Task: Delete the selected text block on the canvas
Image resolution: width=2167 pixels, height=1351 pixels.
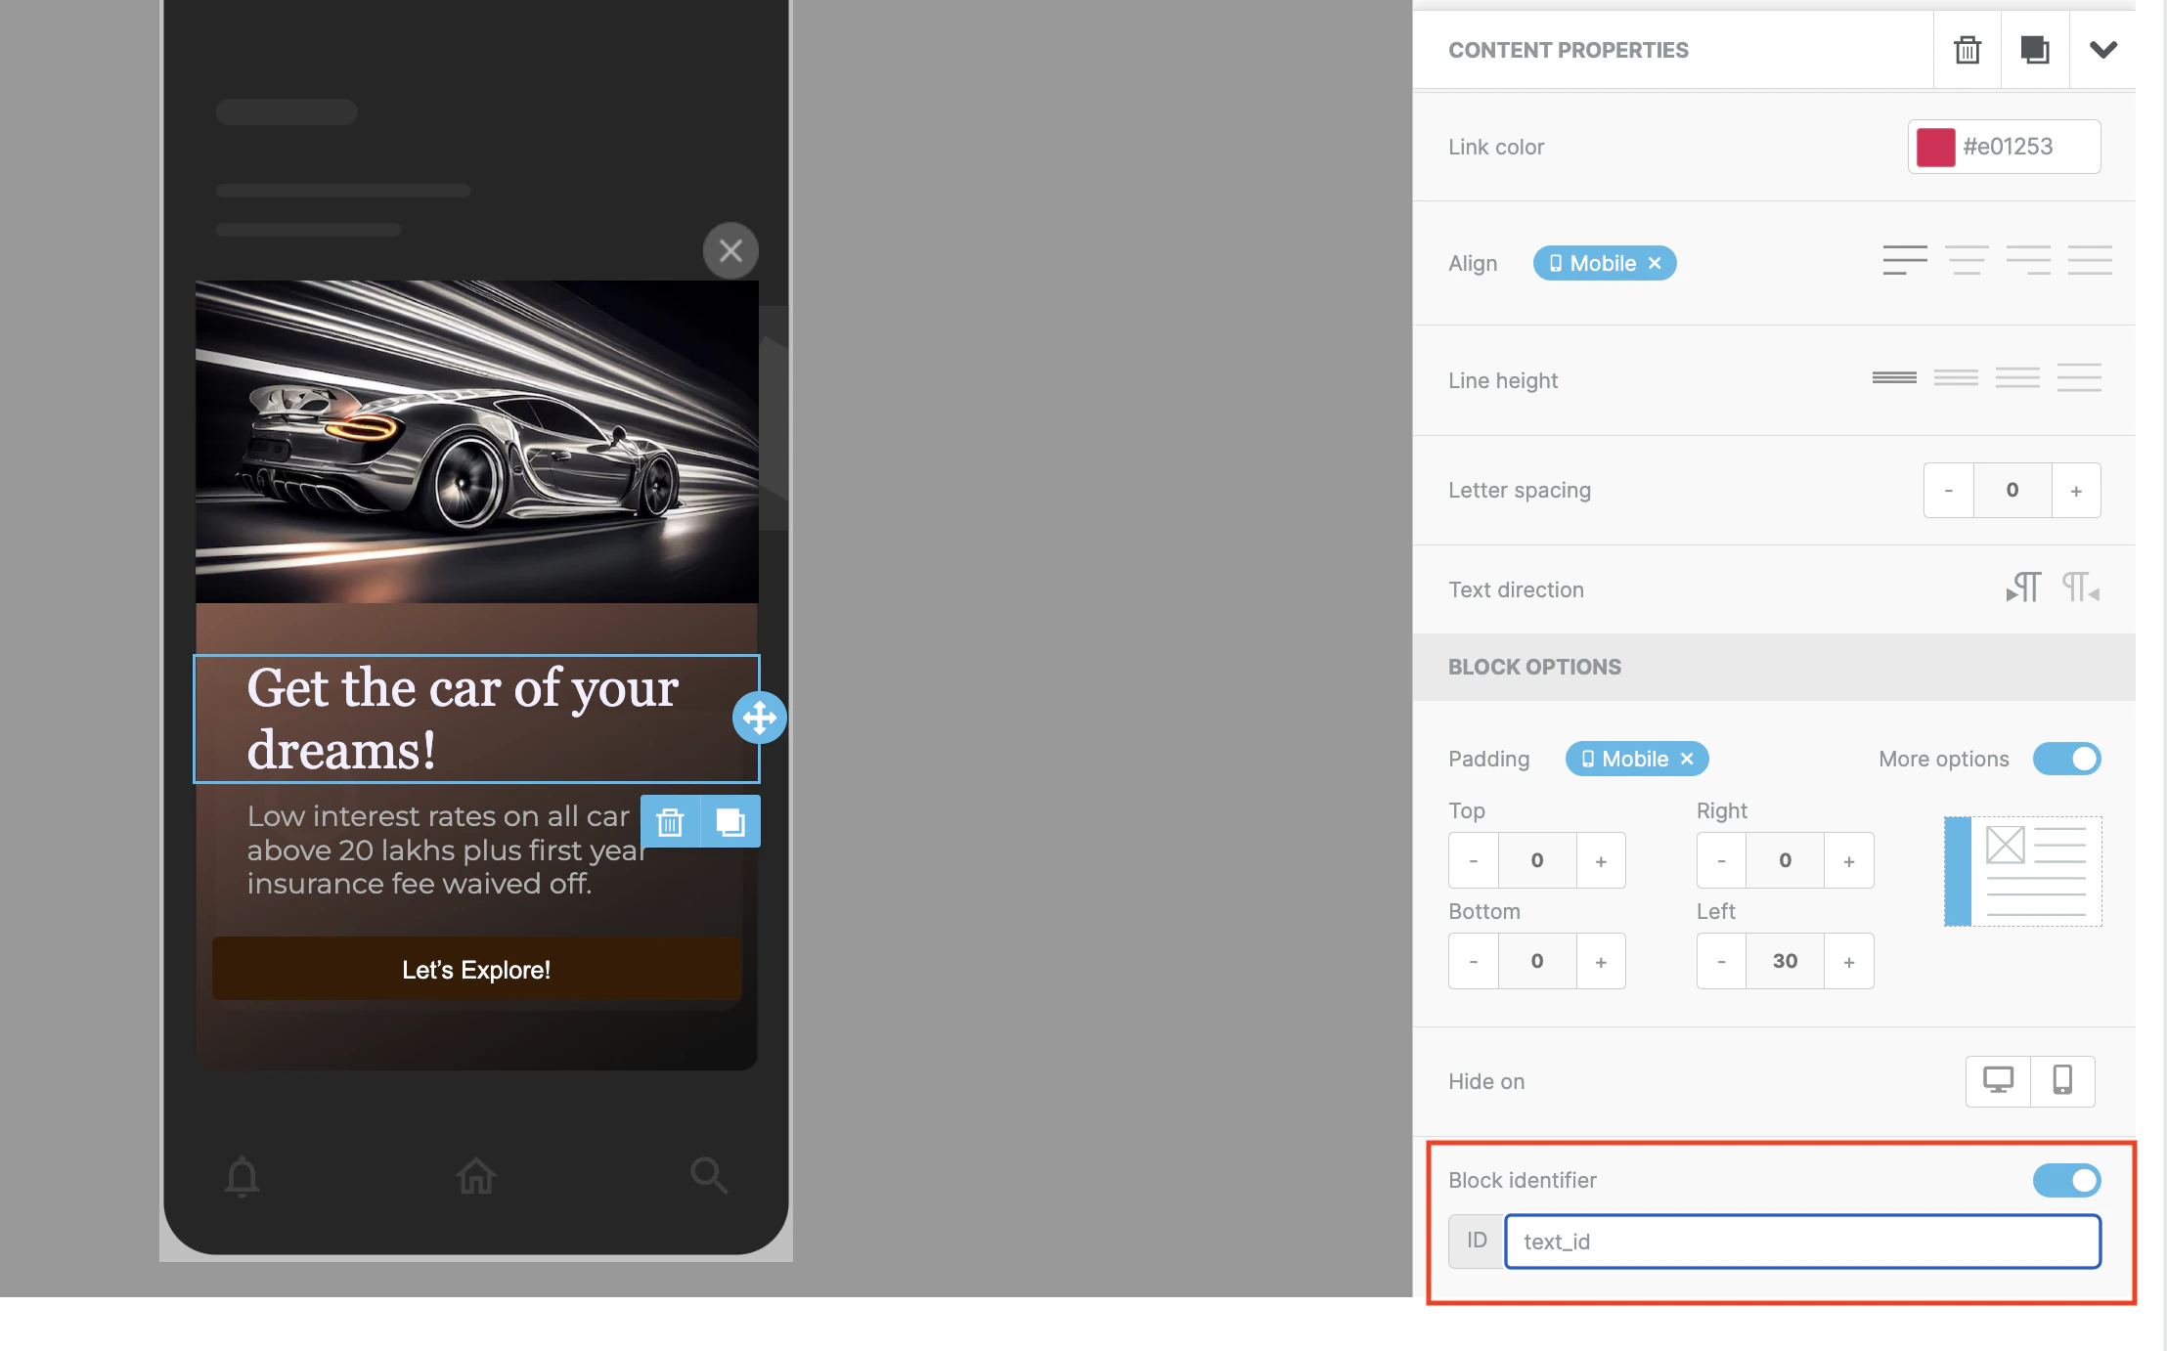Action: pyautogui.click(x=670, y=822)
